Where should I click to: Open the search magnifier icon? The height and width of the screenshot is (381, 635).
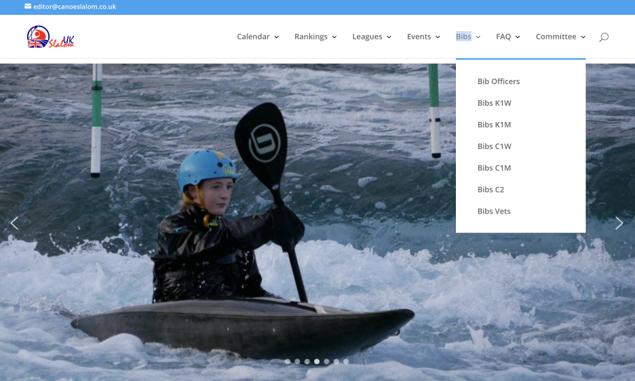point(603,37)
